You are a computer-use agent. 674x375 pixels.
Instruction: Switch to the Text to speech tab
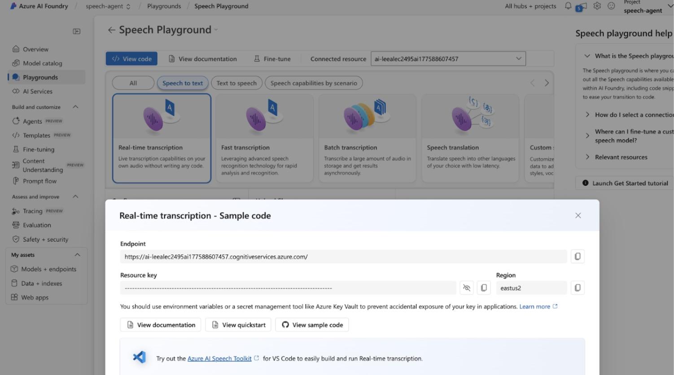click(236, 83)
